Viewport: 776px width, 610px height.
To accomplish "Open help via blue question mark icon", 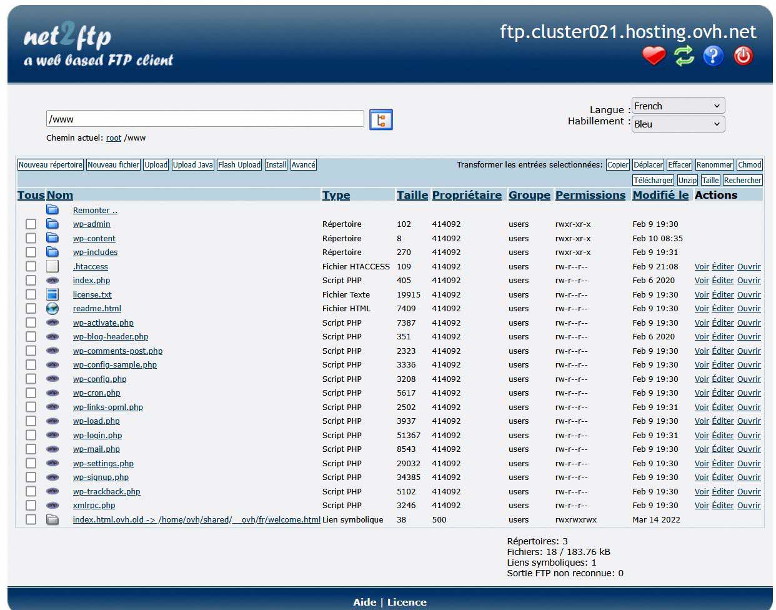I will coord(713,56).
